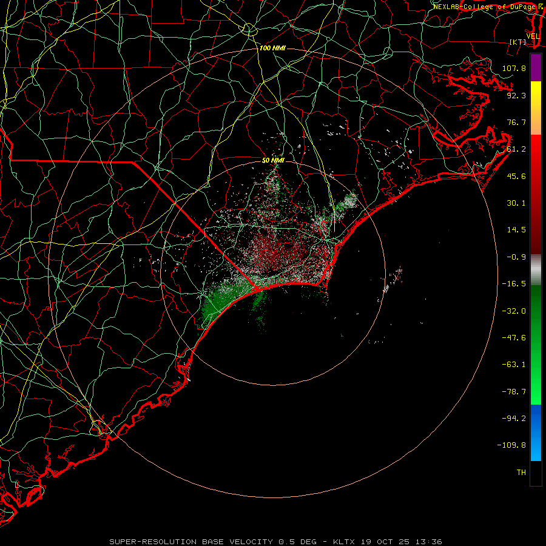
Task: Pick the purple segment of the velocity scale
Action: (536, 67)
